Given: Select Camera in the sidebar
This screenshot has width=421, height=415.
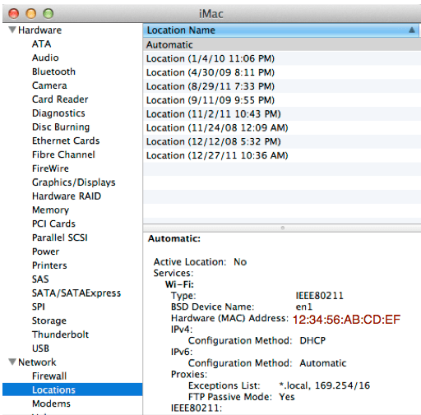Looking at the screenshot, I should pyautogui.click(x=49, y=85).
